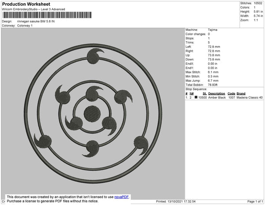Click 'Madeira Classic 40' brand cell

tap(250, 98)
